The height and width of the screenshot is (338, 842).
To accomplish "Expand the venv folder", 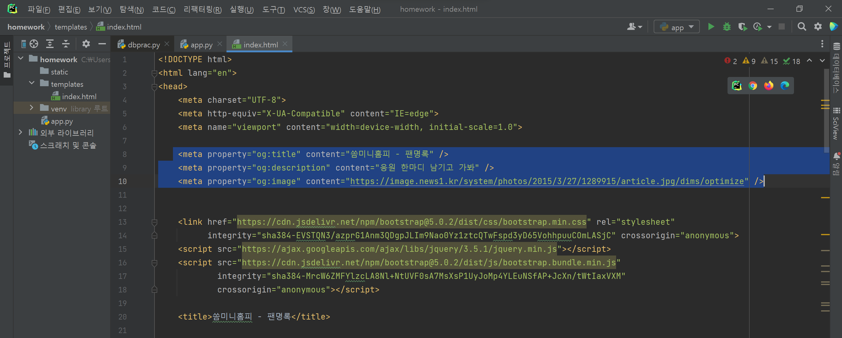I will pos(31,108).
